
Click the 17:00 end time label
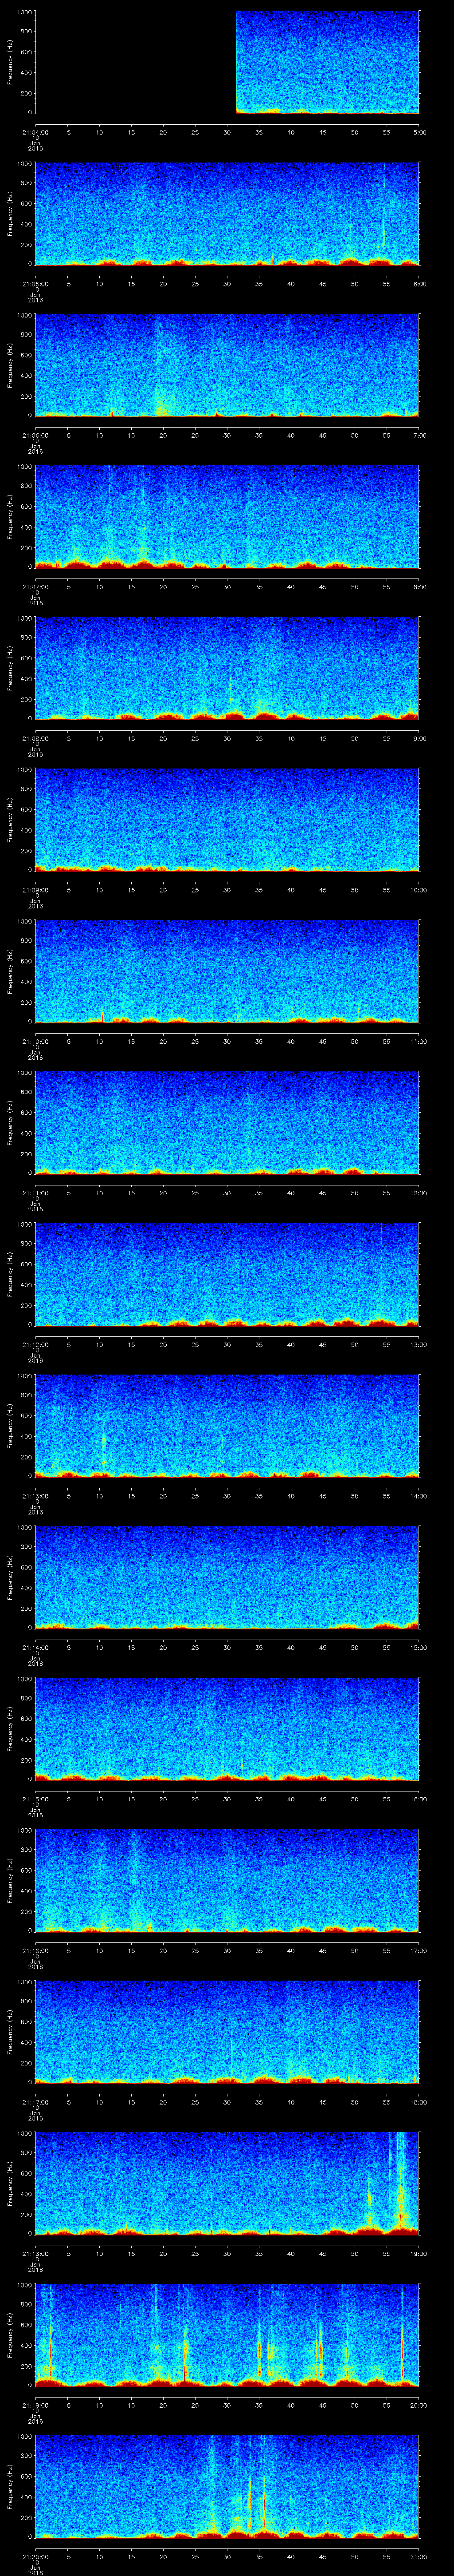click(x=418, y=1950)
